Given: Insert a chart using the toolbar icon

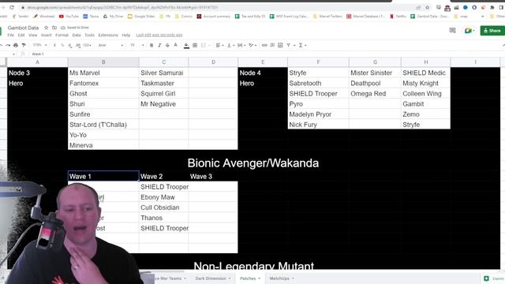Looking at the screenshot, I should (280, 46).
